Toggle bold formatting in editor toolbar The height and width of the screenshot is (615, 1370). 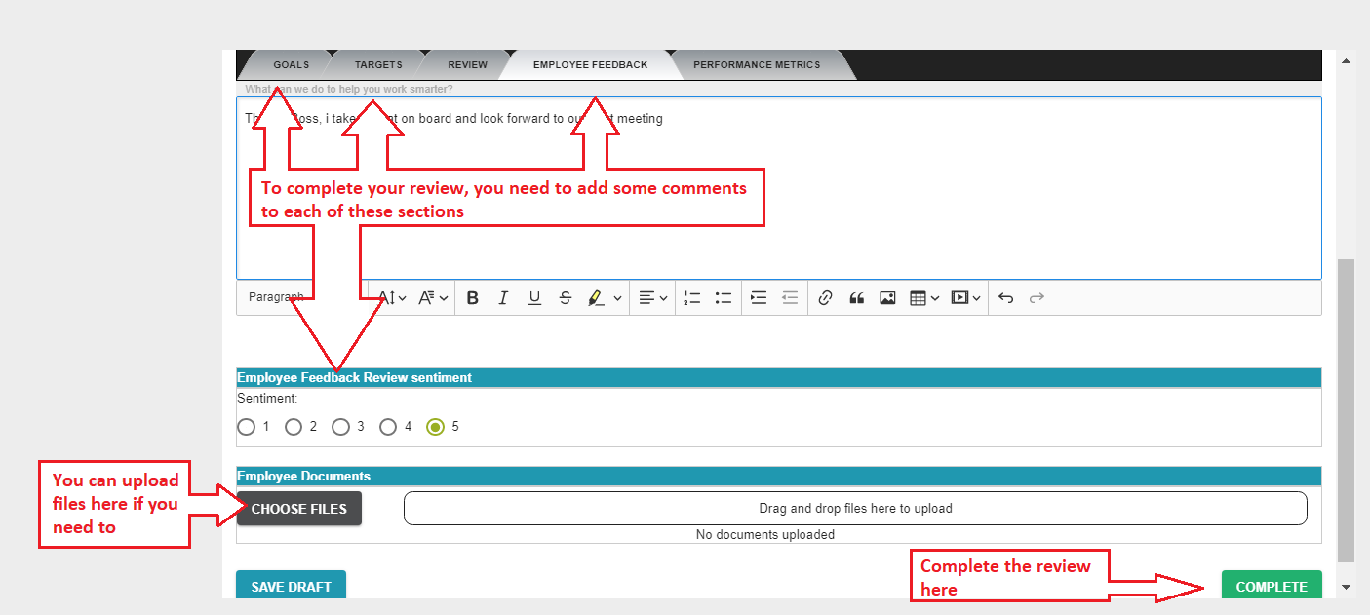click(x=473, y=298)
